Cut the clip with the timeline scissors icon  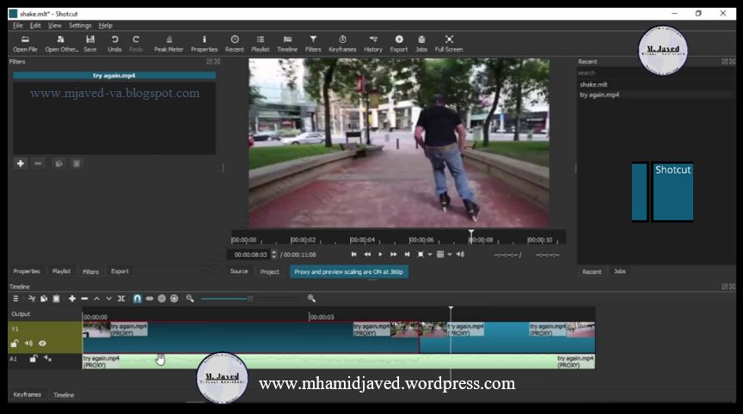point(32,299)
